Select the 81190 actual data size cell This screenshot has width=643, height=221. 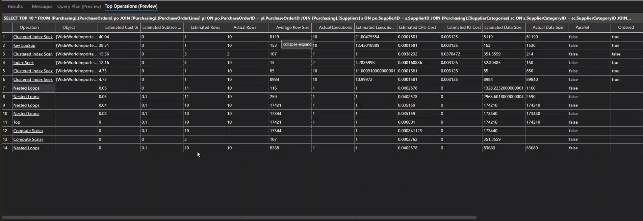click(x=547, y=37)
